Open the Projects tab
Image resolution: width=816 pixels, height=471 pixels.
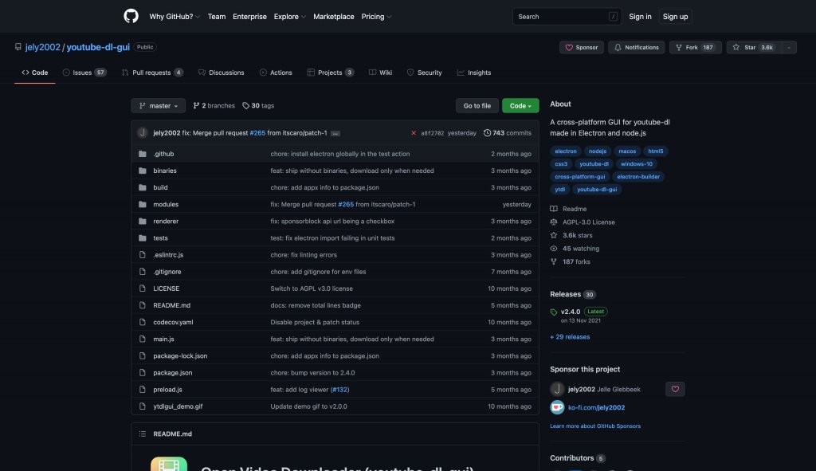[x=331, y=73]
